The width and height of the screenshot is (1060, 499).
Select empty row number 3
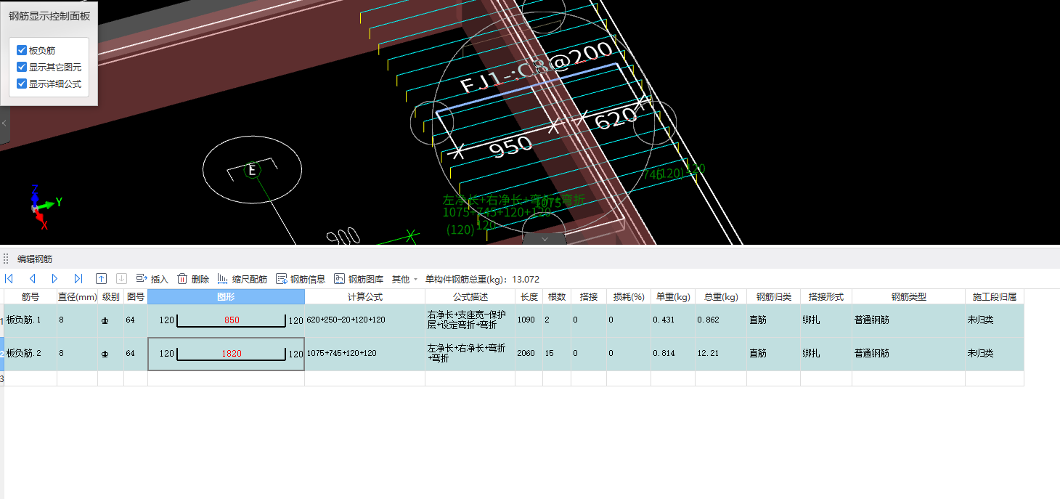tap(2, 378)
